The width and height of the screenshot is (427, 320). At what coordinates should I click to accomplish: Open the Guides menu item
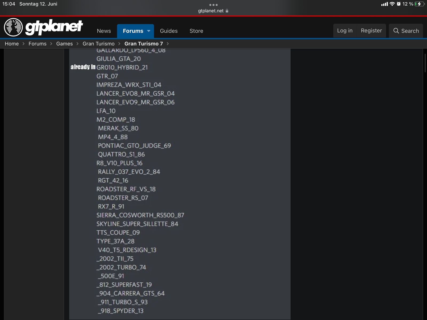[x=169, y=31]
